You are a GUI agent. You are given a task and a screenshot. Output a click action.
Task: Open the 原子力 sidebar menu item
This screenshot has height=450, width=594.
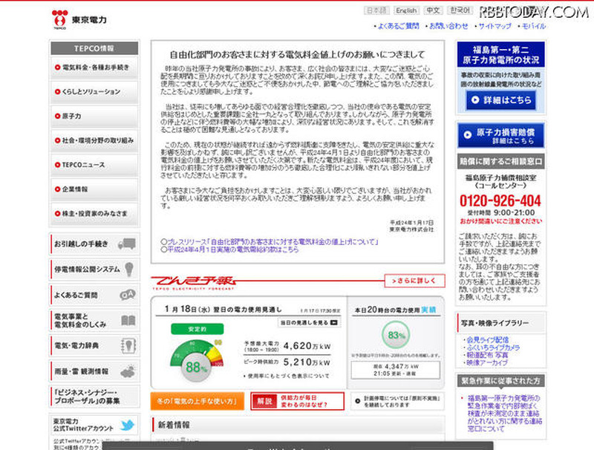click(94, 116)
